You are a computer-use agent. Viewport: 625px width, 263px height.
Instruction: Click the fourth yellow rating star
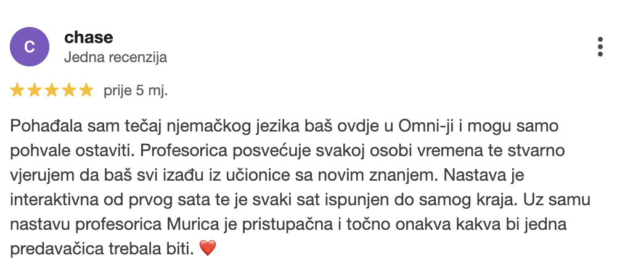(x=68, y=90)
